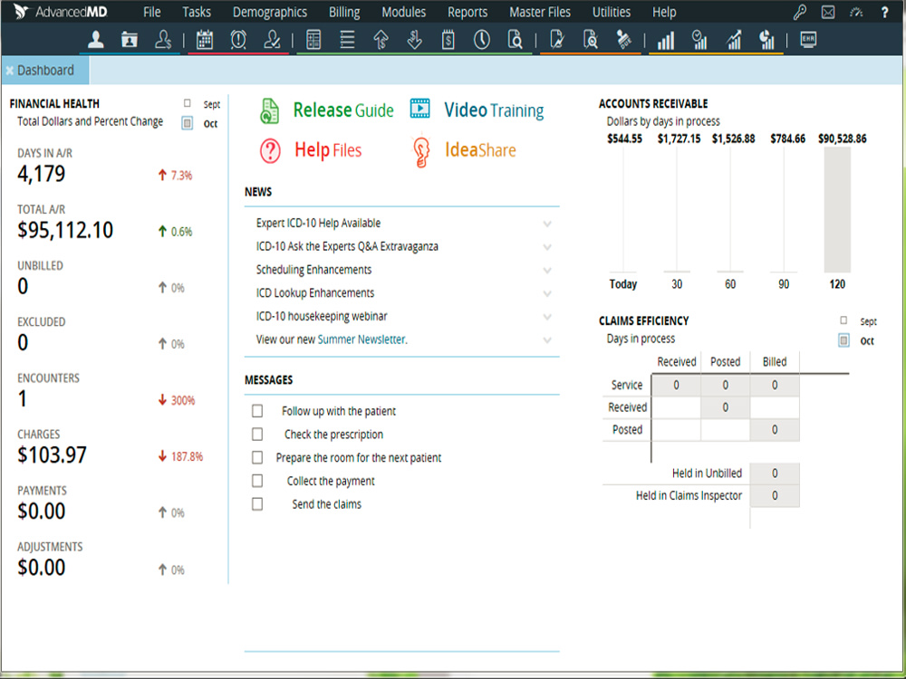Click the list lines toolbar icon
Screen dimensions: 906x679
347,40
